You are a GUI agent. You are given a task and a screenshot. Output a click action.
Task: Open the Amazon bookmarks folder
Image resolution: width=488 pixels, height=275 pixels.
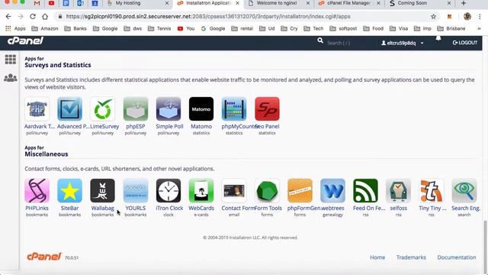click(45, 28)
